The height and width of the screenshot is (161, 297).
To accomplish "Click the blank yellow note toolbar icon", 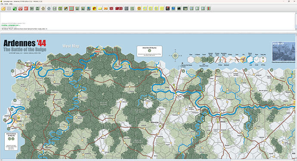I will [x=100, y=8].
